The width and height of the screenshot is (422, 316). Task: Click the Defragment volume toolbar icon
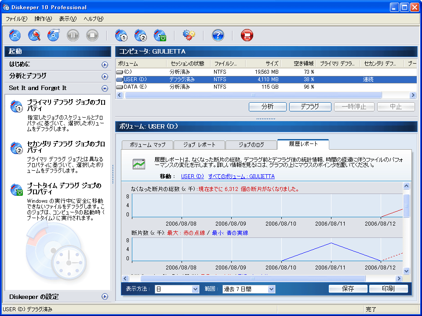(x=53, y=35)
